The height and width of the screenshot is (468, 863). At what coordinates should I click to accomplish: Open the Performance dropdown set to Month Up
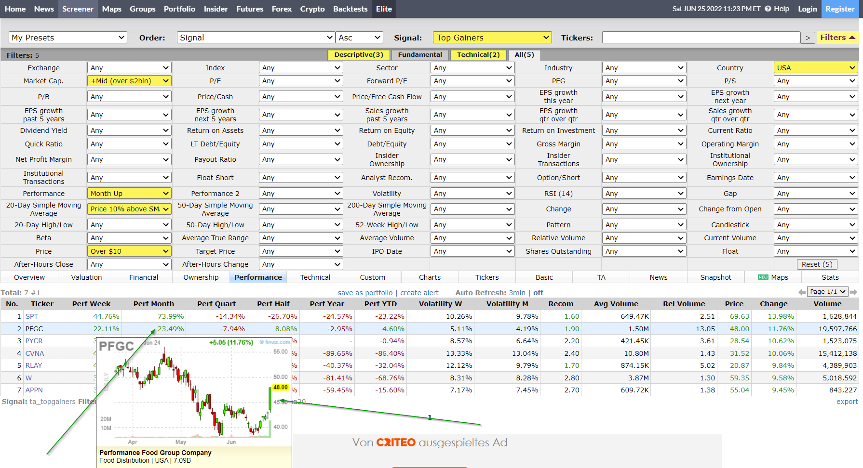129,194
